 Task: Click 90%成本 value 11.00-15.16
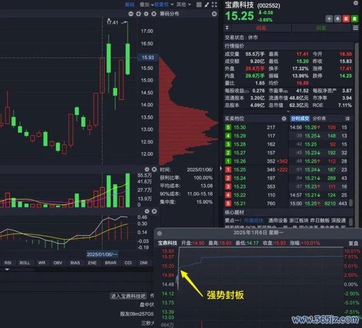point(200,194)
